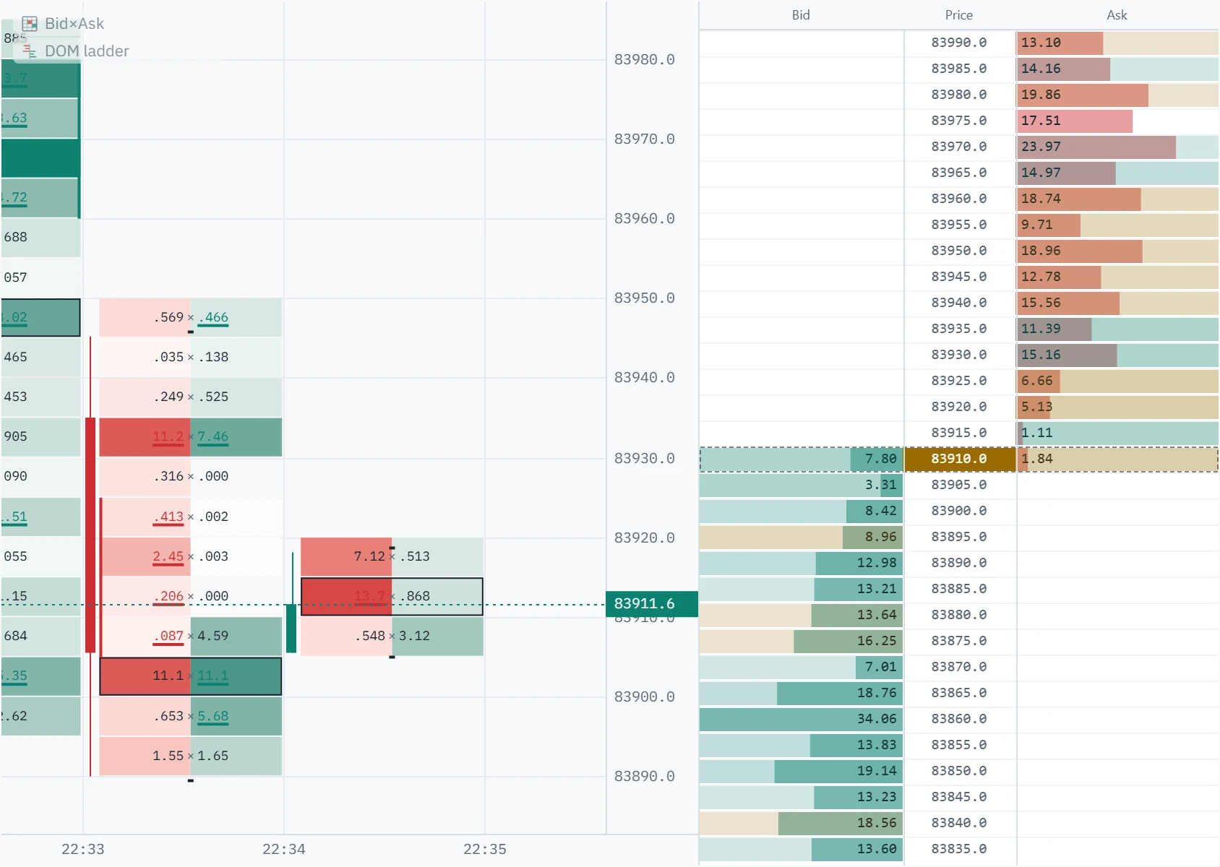This screenshot has height=867, width=1220.
Task: Click footprint cell 2.45 × .003
Action: pyautogui.click(x=191, y=556)
